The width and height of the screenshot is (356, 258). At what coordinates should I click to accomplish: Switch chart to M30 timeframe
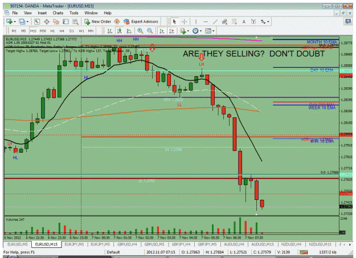point(43,31)
